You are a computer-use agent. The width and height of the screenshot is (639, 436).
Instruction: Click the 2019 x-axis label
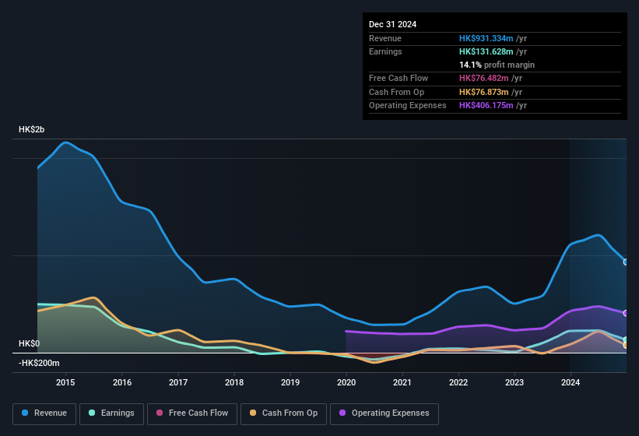290,382
